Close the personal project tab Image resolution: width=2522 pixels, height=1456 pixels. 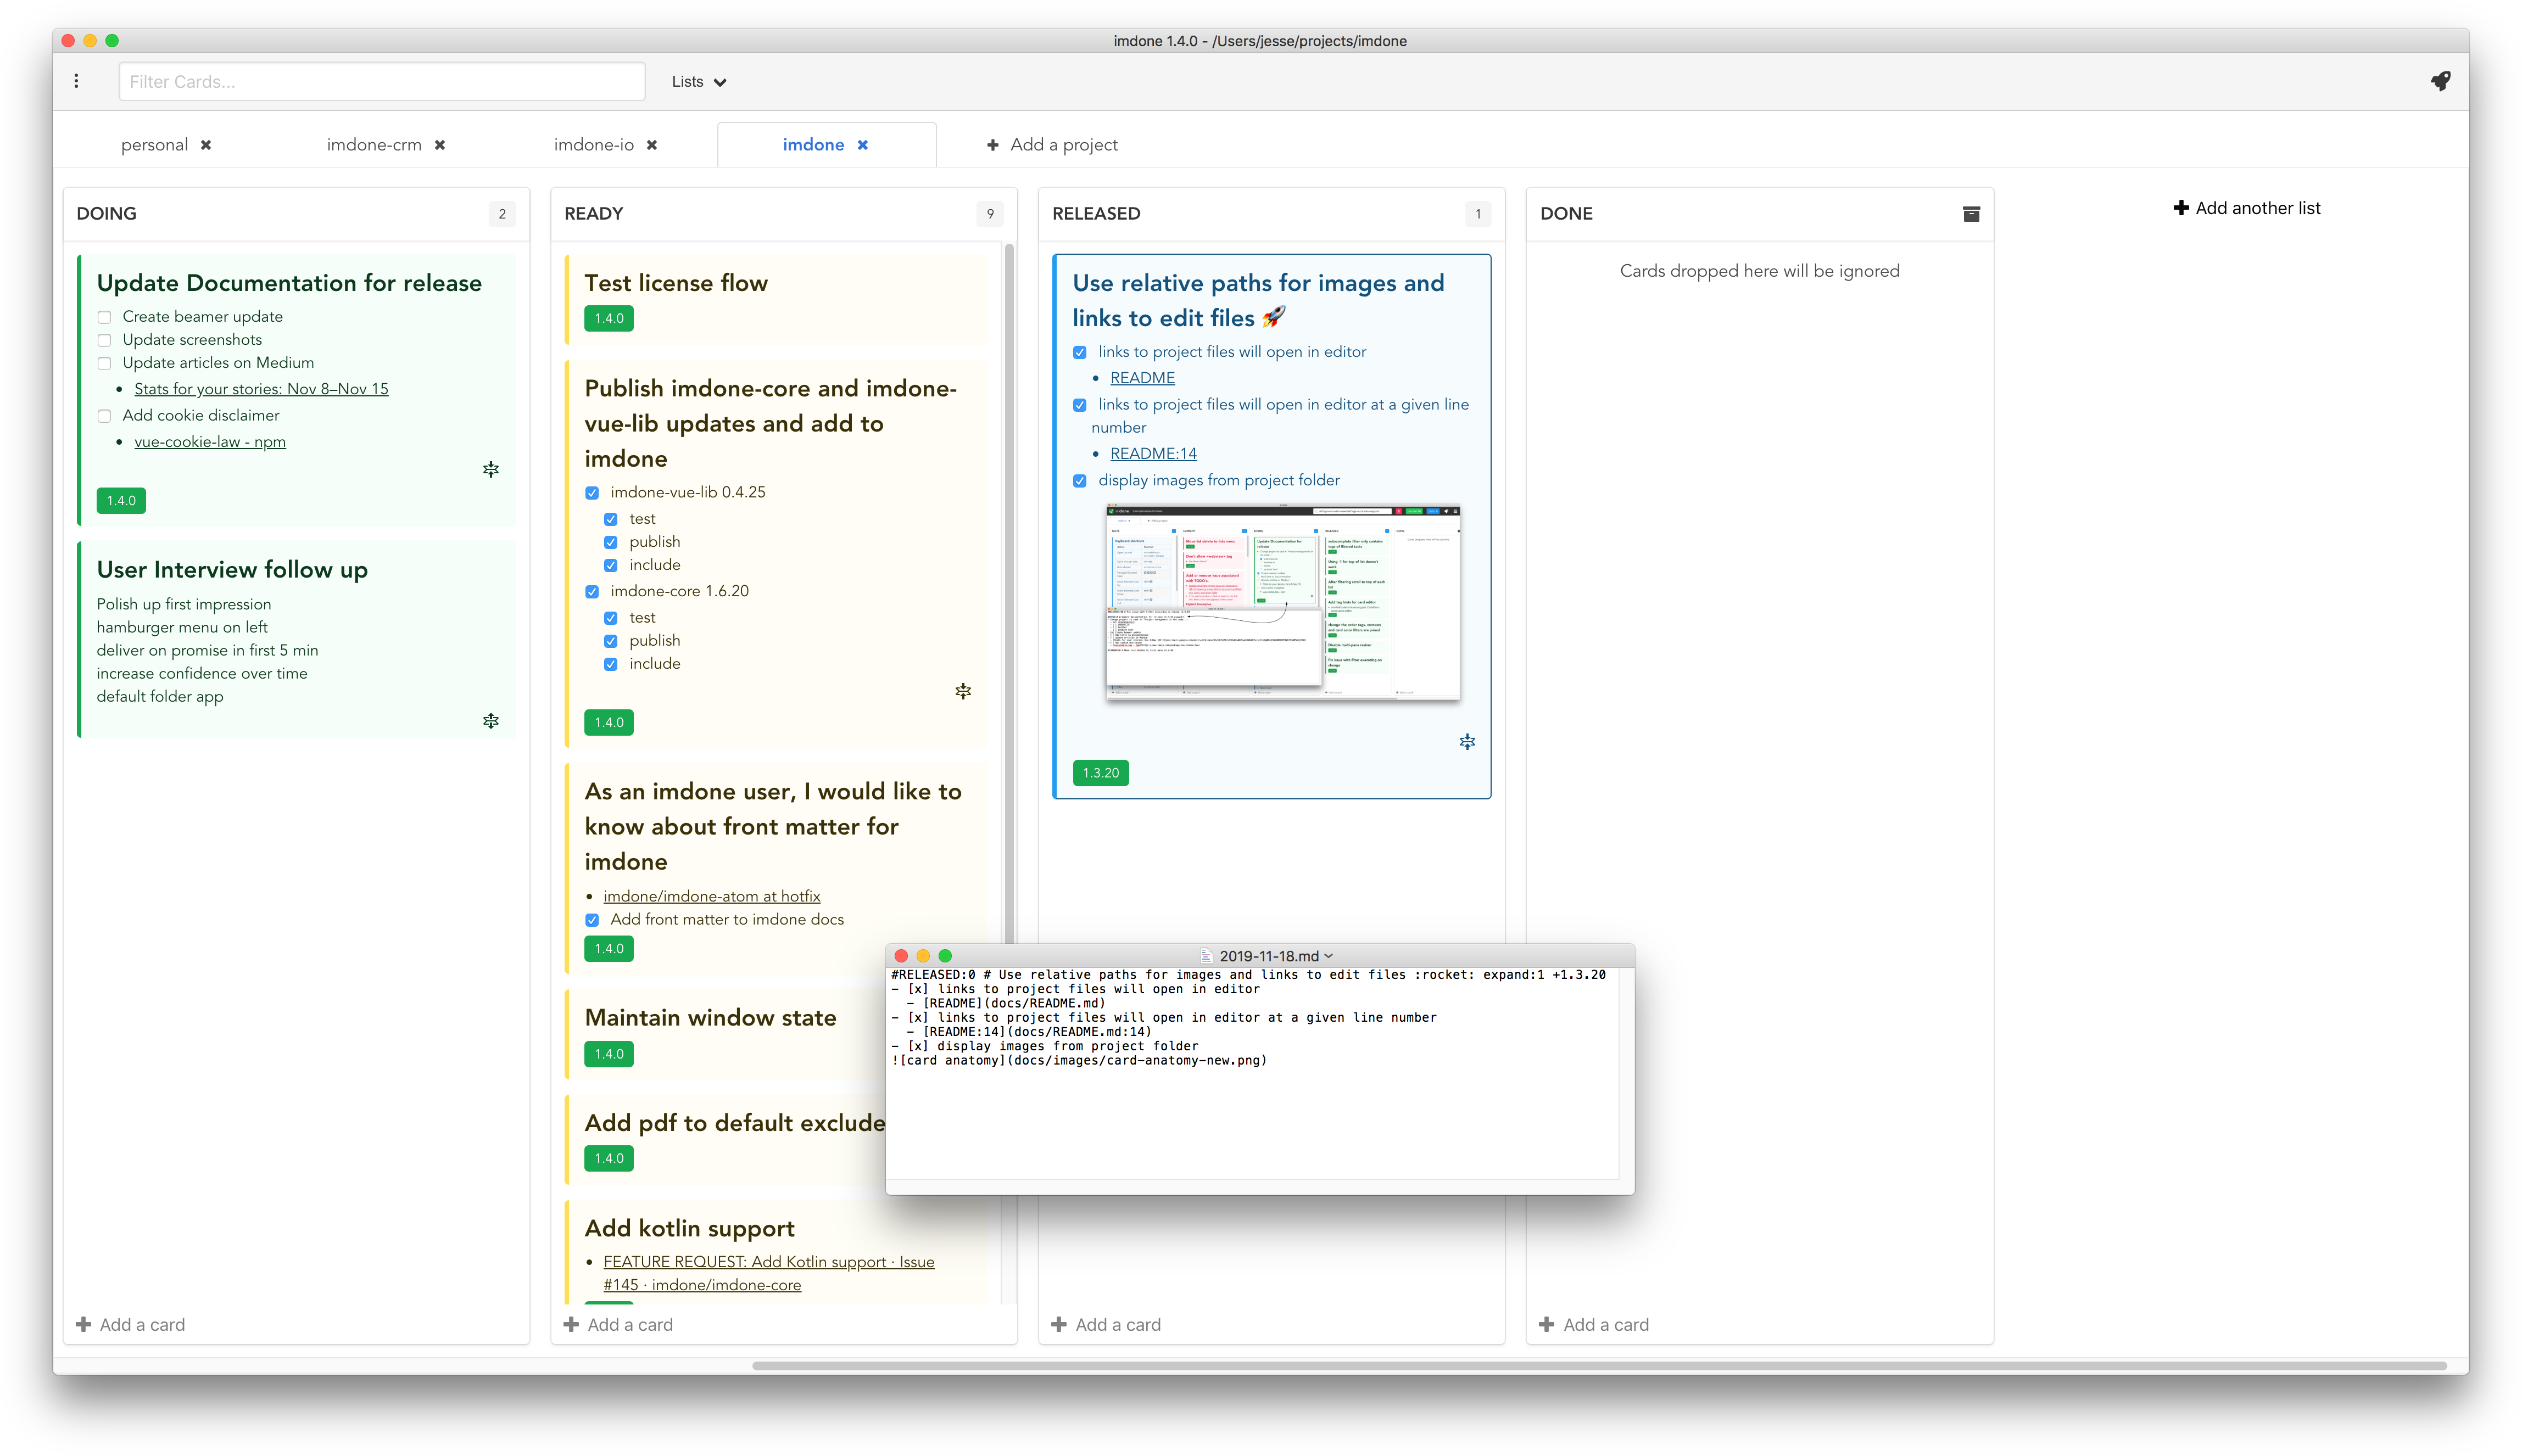point(206,145)
